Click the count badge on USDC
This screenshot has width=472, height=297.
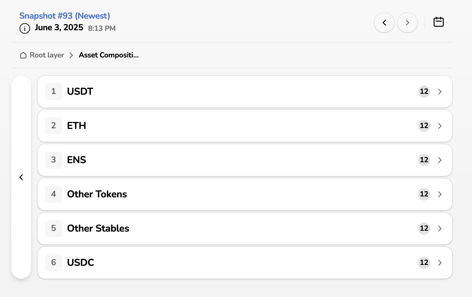tap(424, 262)
